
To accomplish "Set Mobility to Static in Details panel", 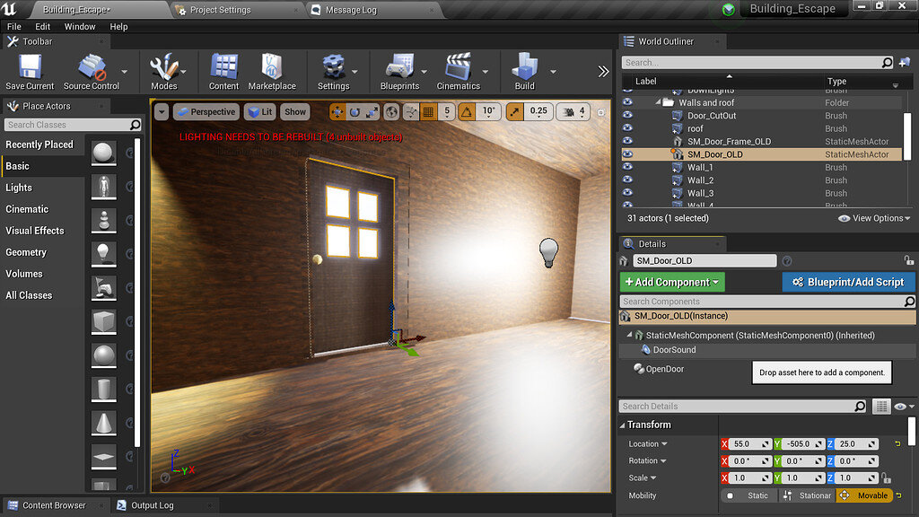I will click(x=750, y=495).
